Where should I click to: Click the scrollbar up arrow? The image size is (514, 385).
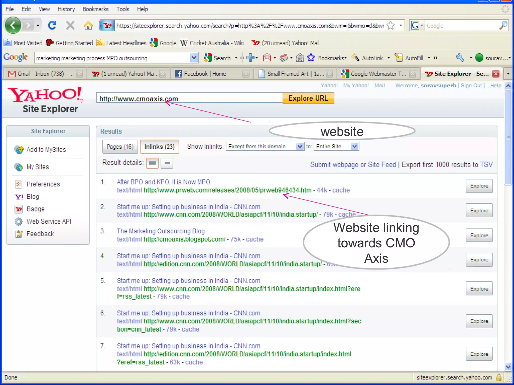508,86
